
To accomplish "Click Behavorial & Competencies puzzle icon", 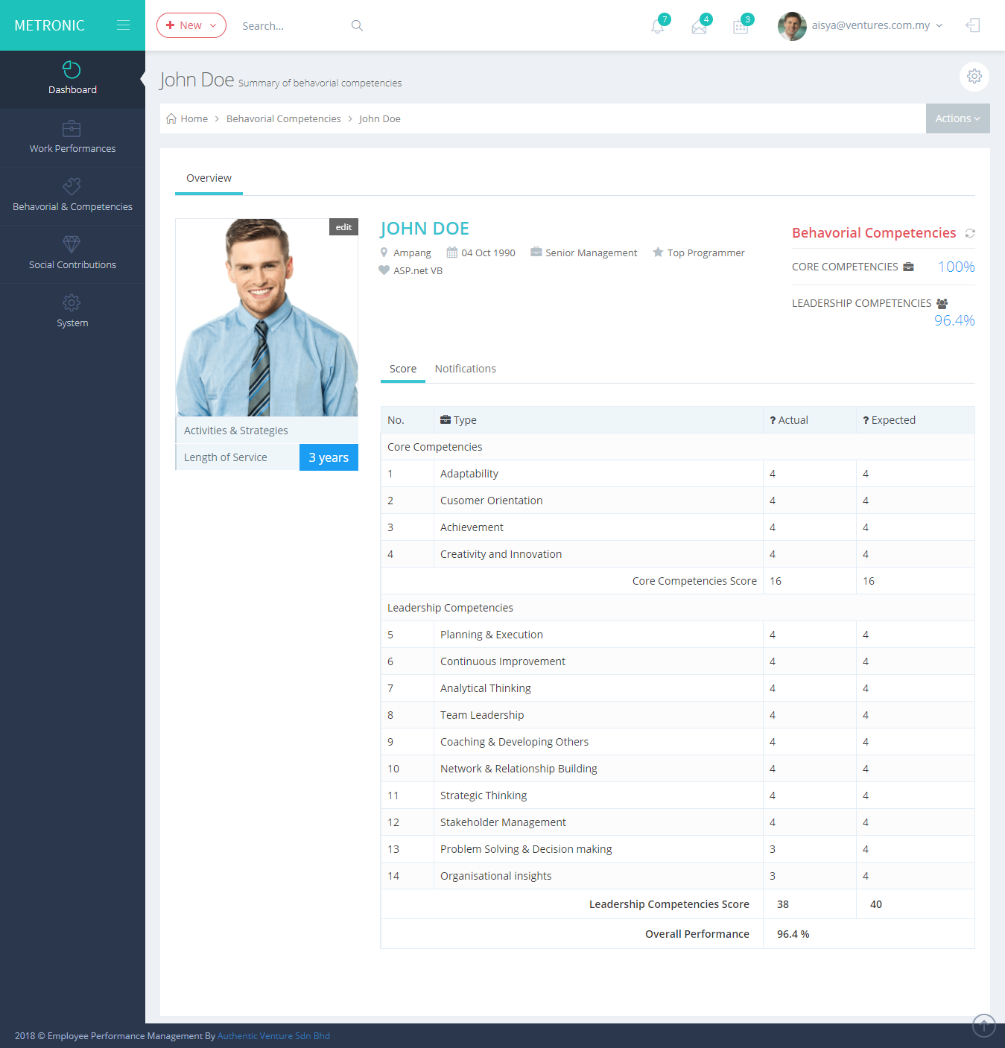I will 72,186.
